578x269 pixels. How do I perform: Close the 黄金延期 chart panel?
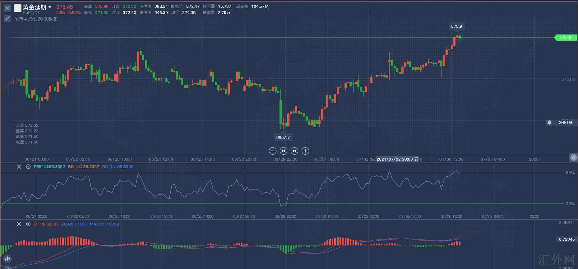point(7,8)
